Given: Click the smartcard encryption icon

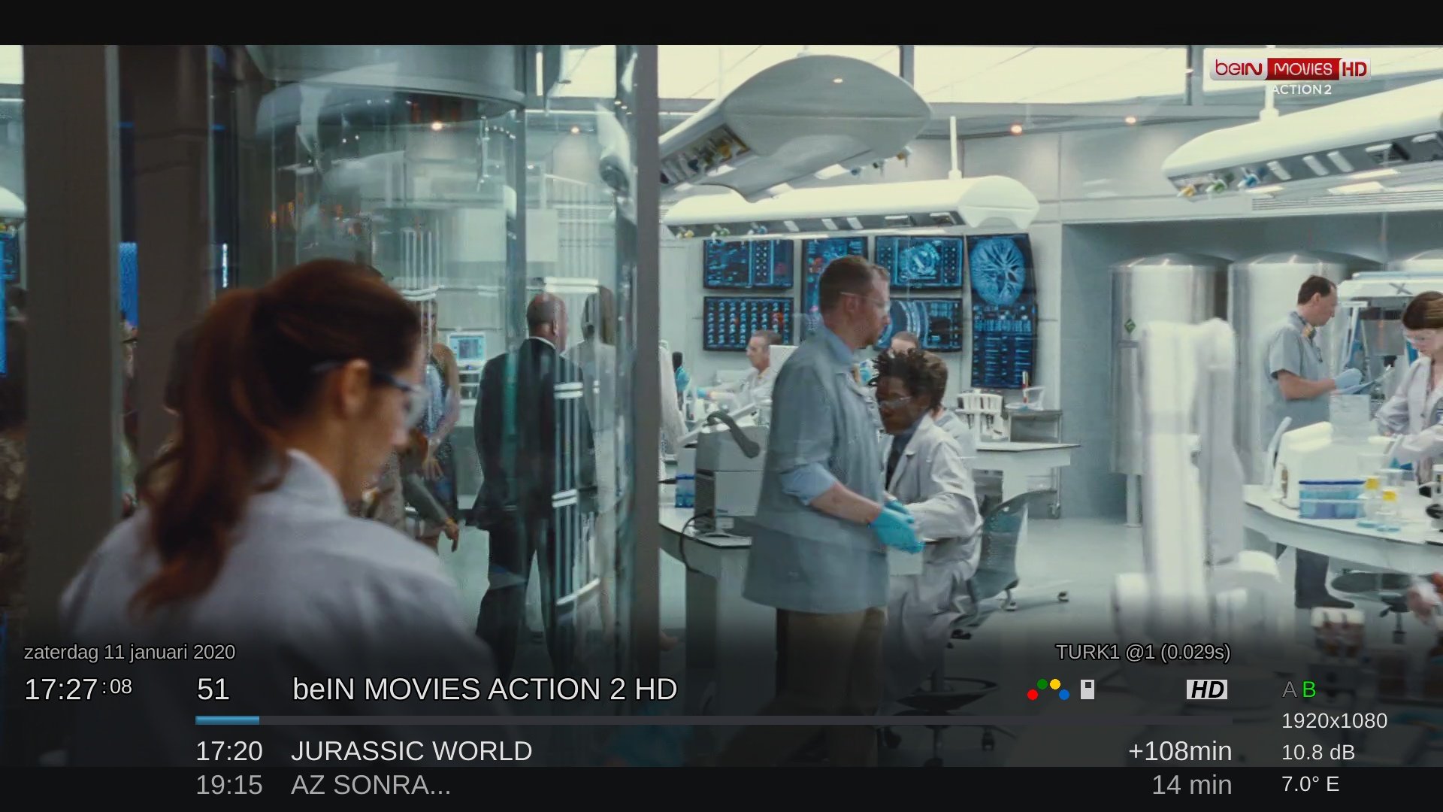Looking at the screenshot, I should click(1088, 689).
